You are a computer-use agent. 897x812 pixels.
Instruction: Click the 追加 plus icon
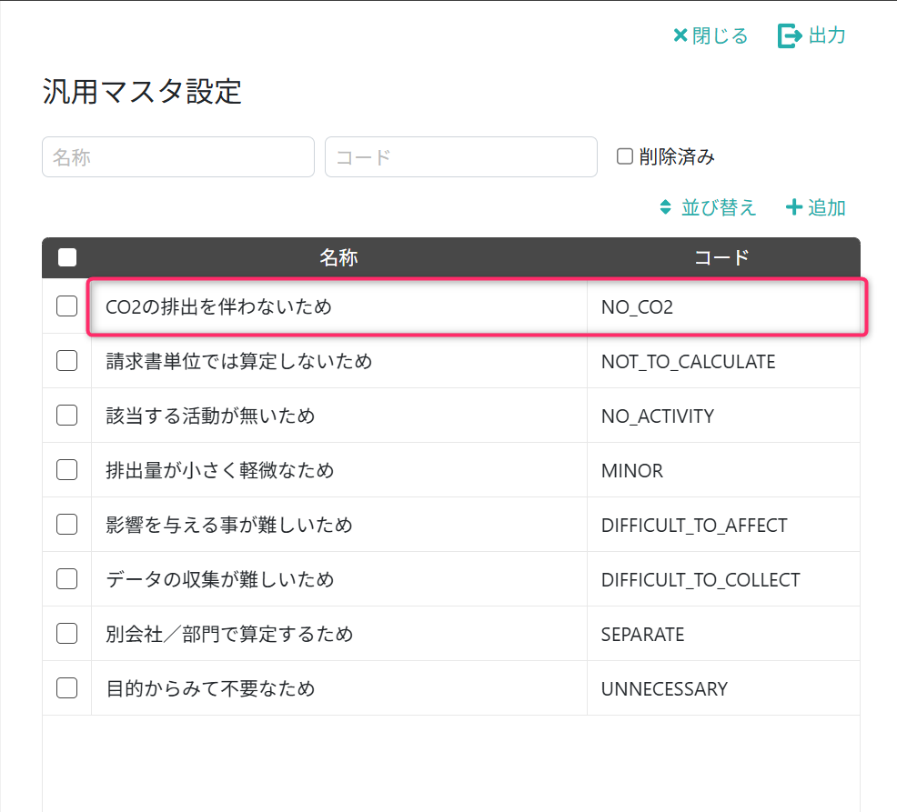pyautogui.click(x=793, y=207)
